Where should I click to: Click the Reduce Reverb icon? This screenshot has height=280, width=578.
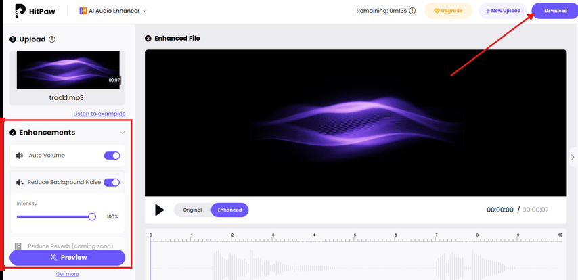[18, 246]
